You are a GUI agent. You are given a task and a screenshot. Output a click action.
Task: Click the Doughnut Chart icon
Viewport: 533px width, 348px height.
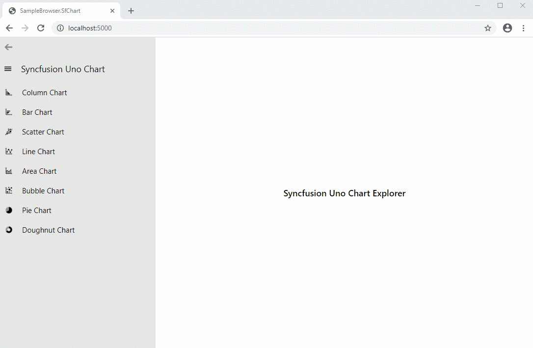click(x=9, y=230)
